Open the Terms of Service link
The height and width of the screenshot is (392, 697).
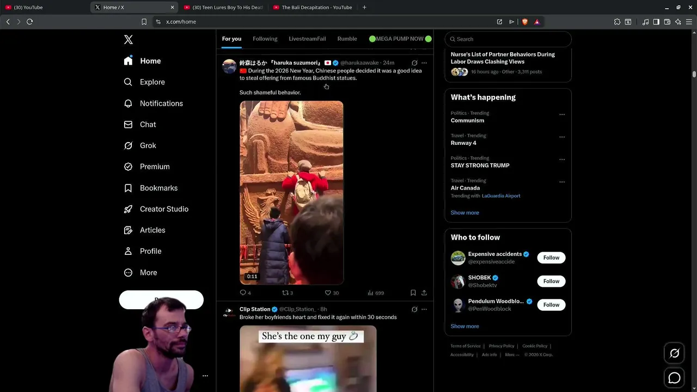pyautogui.click(x=466, y=346)
